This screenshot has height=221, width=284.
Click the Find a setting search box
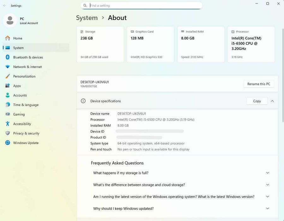pyautogui.click(x=141, y=5)
